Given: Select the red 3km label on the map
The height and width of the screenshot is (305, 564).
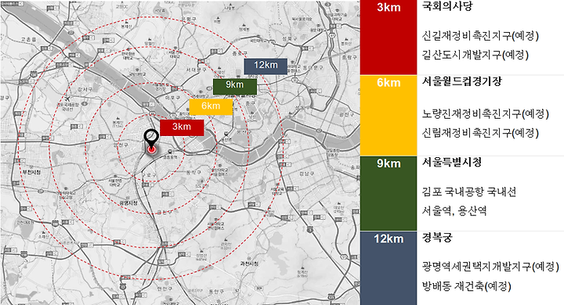Looking at the screenshot, I should (182, 127).
